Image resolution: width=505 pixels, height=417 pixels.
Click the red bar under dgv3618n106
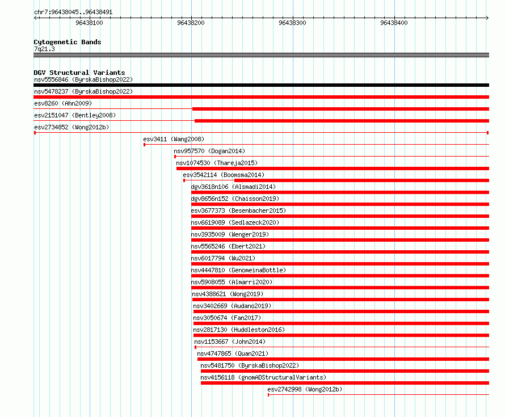point(340,192)
